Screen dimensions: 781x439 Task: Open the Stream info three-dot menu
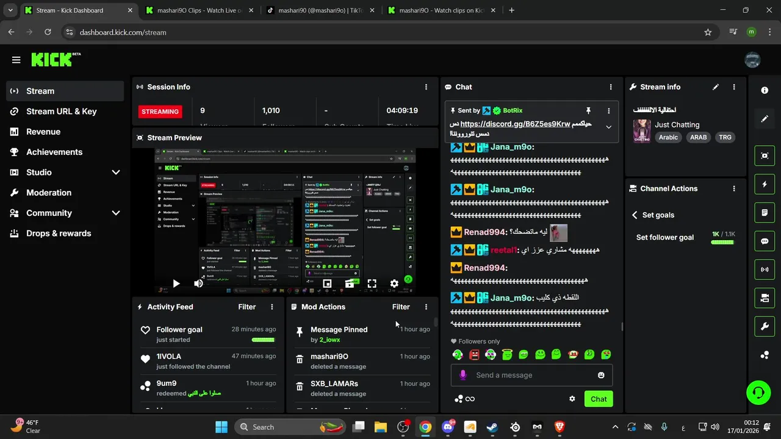[x=734, y=87]
